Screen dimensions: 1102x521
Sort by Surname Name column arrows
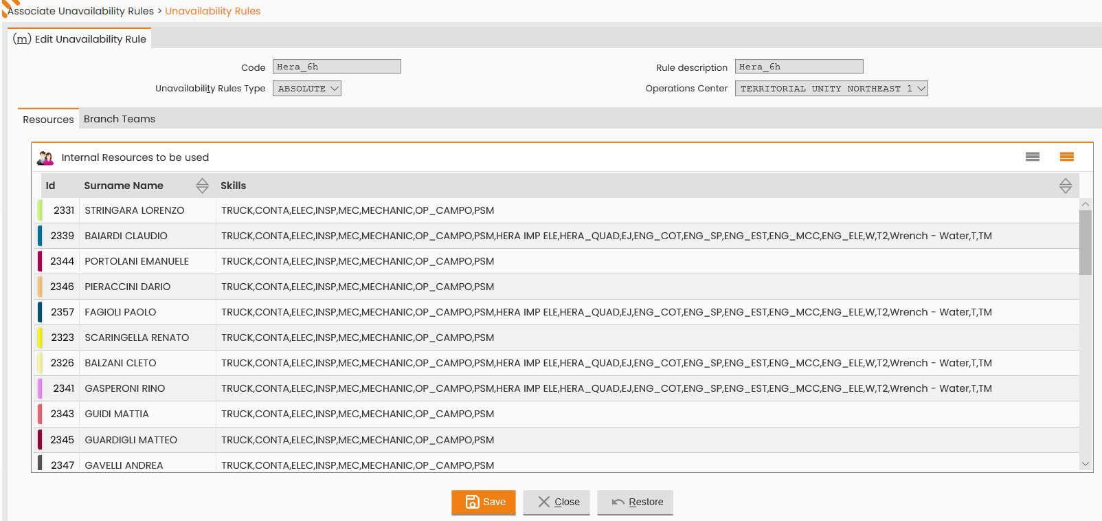[x=202, y=186]
